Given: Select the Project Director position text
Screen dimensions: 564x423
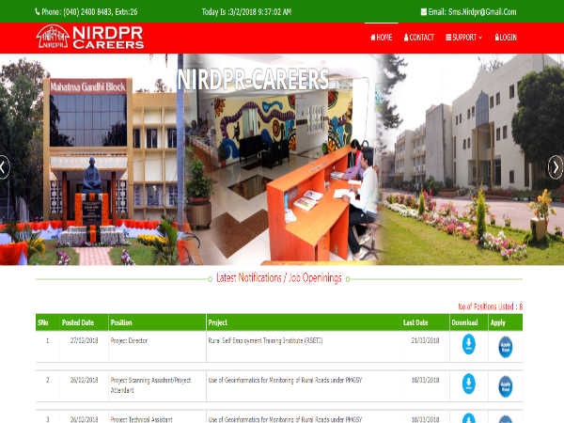Looking at the screenshot, I should 129,340.
